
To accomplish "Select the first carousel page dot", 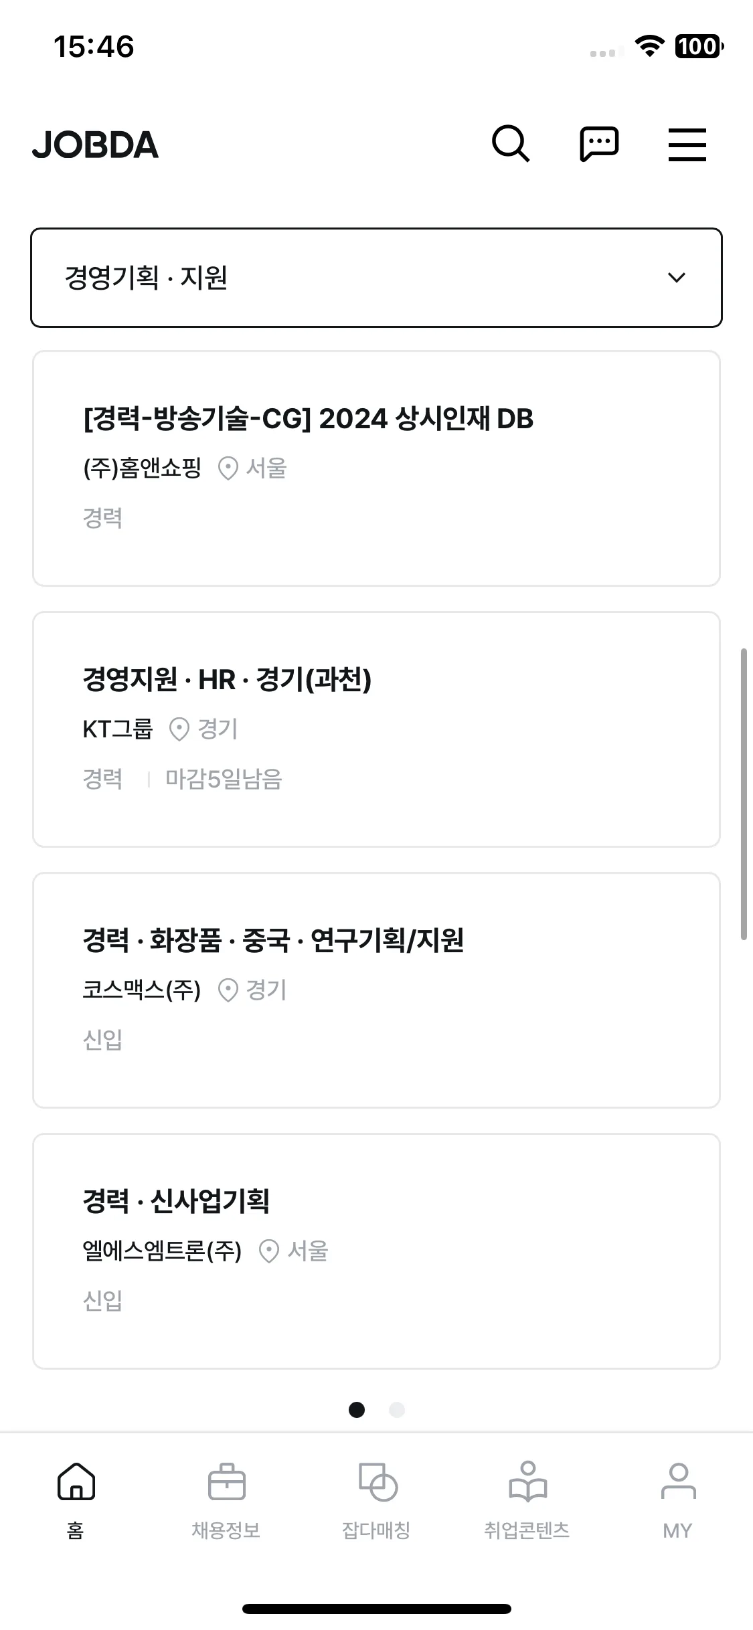I will click(x=357, y=1410).
